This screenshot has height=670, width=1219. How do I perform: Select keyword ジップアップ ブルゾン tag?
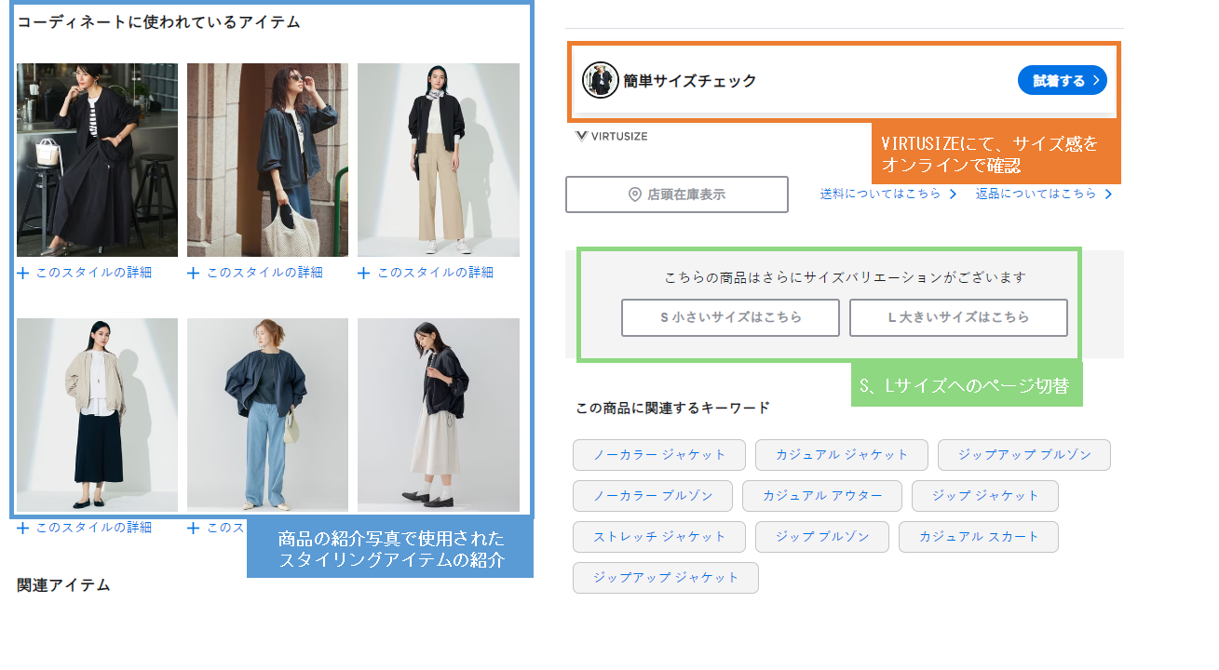1024,455
